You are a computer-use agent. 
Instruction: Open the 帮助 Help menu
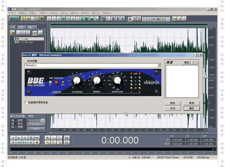[x=107, y=13]
